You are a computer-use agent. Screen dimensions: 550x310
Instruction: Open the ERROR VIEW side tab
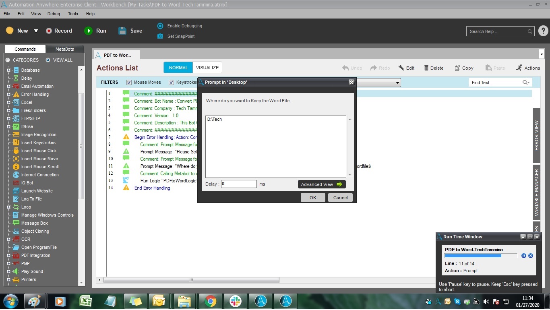(x=537, y=135)
